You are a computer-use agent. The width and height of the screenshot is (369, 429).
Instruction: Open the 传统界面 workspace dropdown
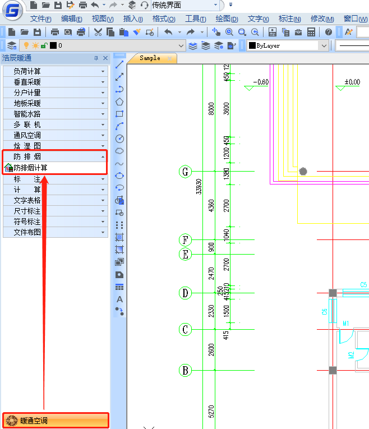215,5
